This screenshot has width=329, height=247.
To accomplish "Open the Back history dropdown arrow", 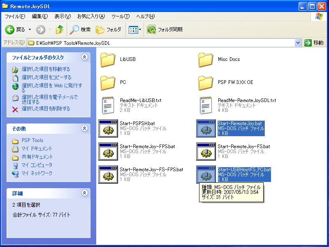I will [x=30, y=30].
